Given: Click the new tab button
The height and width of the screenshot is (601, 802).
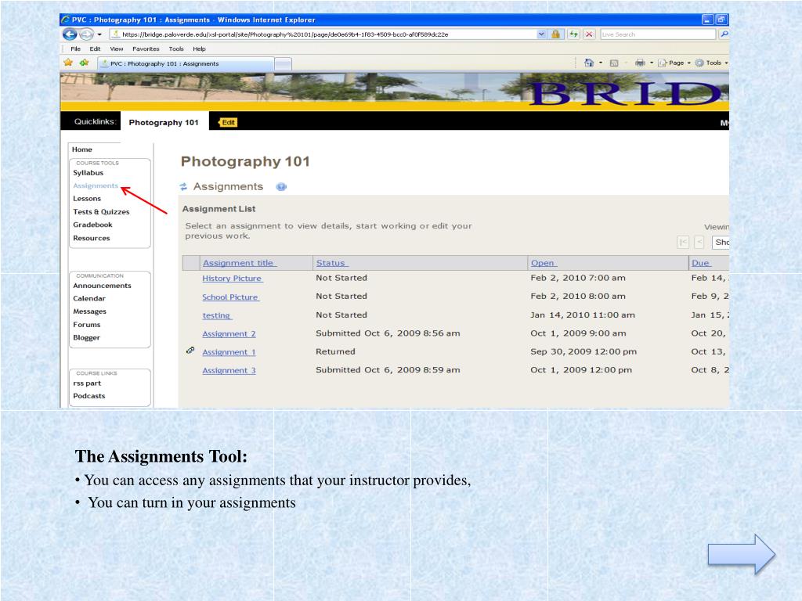Looking at the screenshot, I should 283,64.
